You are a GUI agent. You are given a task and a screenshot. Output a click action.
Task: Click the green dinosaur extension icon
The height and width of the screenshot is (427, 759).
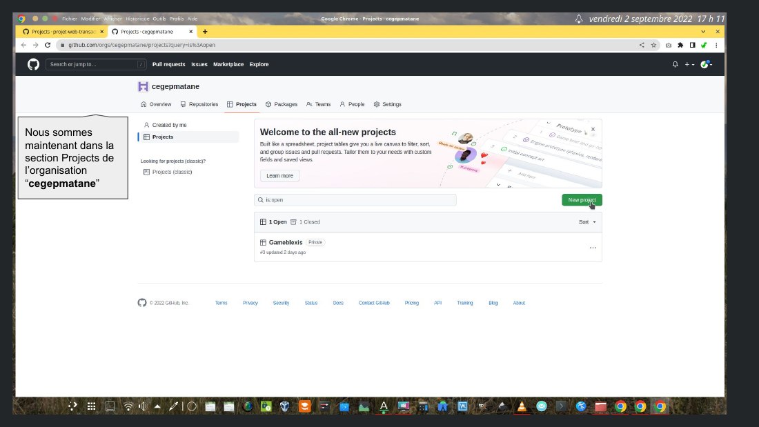pos(704,45)
